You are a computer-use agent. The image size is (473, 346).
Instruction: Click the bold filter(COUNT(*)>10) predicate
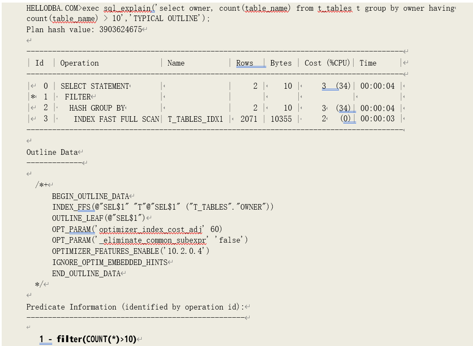point(96,340)
